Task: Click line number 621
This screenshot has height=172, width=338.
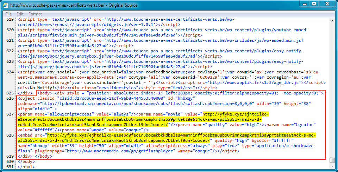Action: point(10,40)
